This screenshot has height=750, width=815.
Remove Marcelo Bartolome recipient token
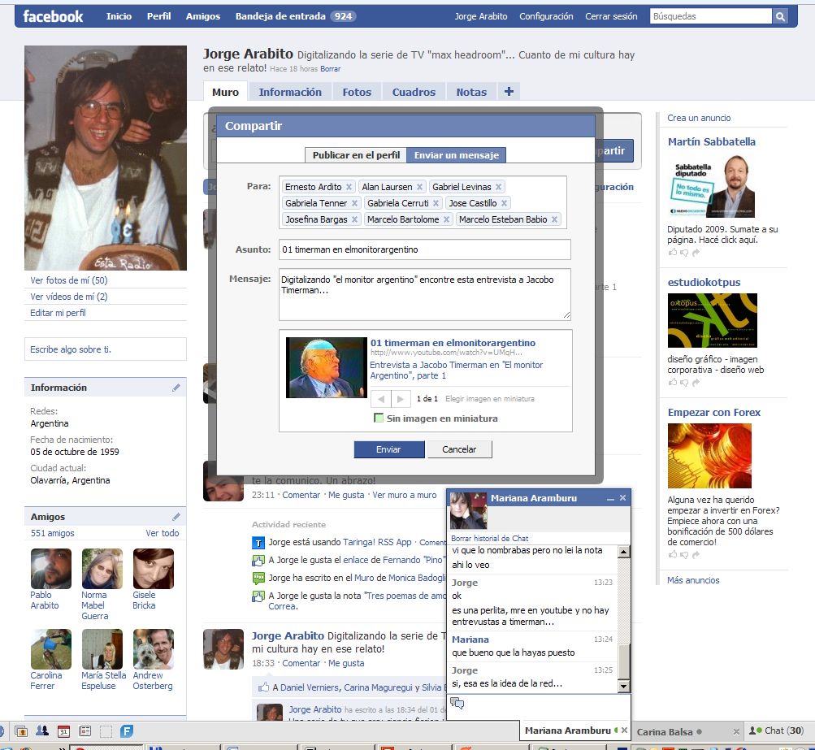446,219
